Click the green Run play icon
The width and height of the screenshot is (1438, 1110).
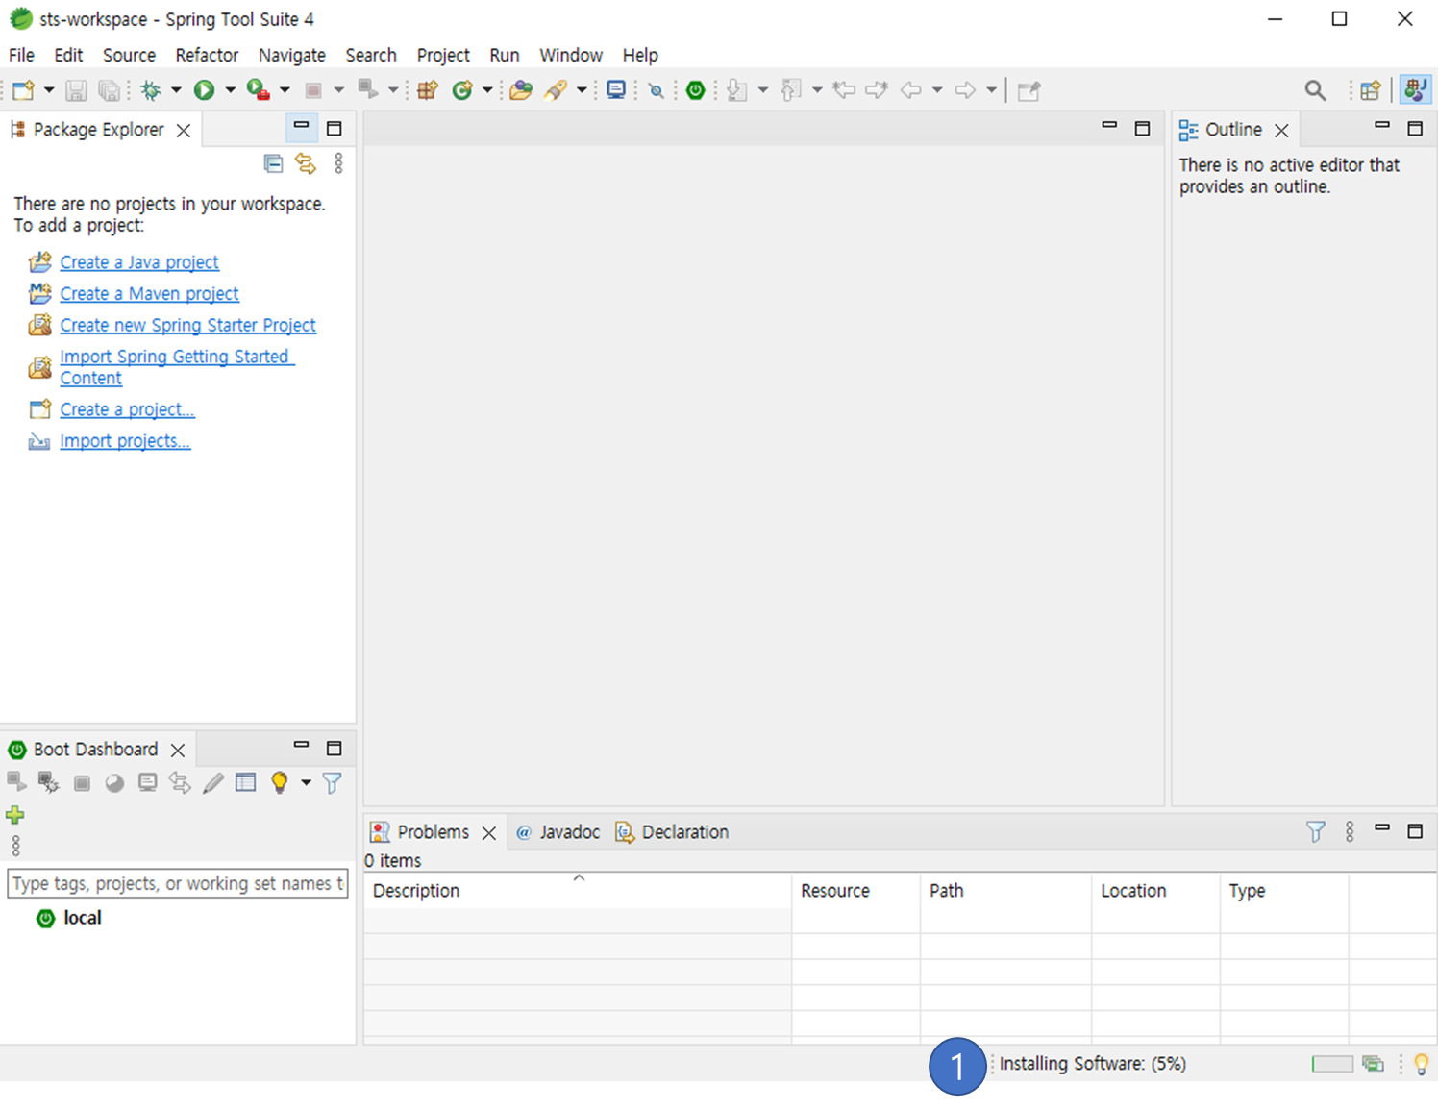(204, 90)
